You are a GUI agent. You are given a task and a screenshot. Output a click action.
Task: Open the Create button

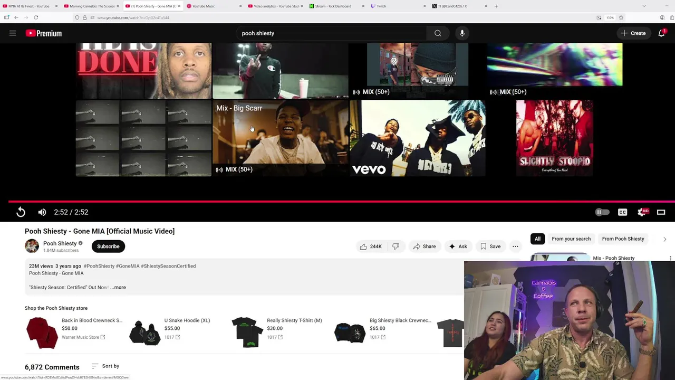(633, 33)
